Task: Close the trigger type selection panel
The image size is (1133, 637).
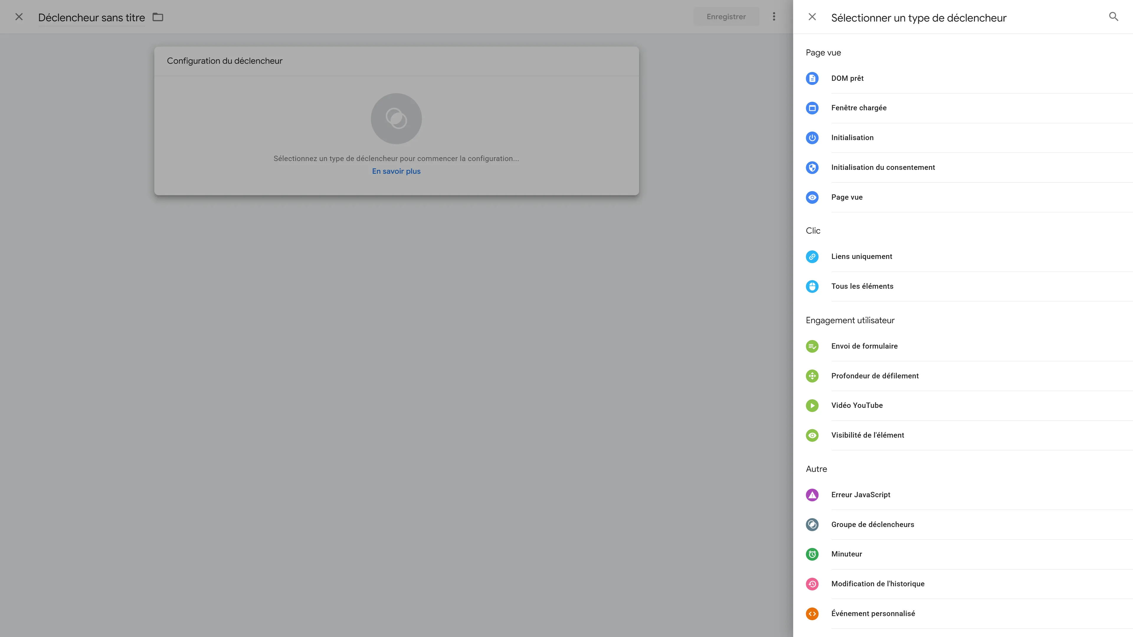Action: pos(812,17)
